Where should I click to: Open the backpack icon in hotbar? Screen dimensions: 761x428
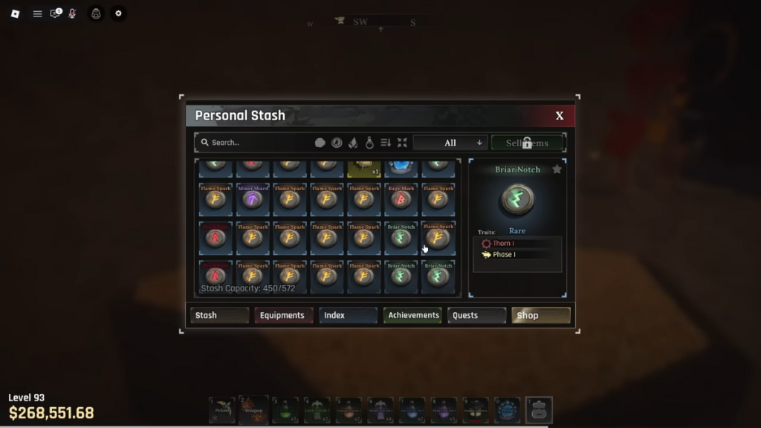pyautogui.click(x=539, y=410)
